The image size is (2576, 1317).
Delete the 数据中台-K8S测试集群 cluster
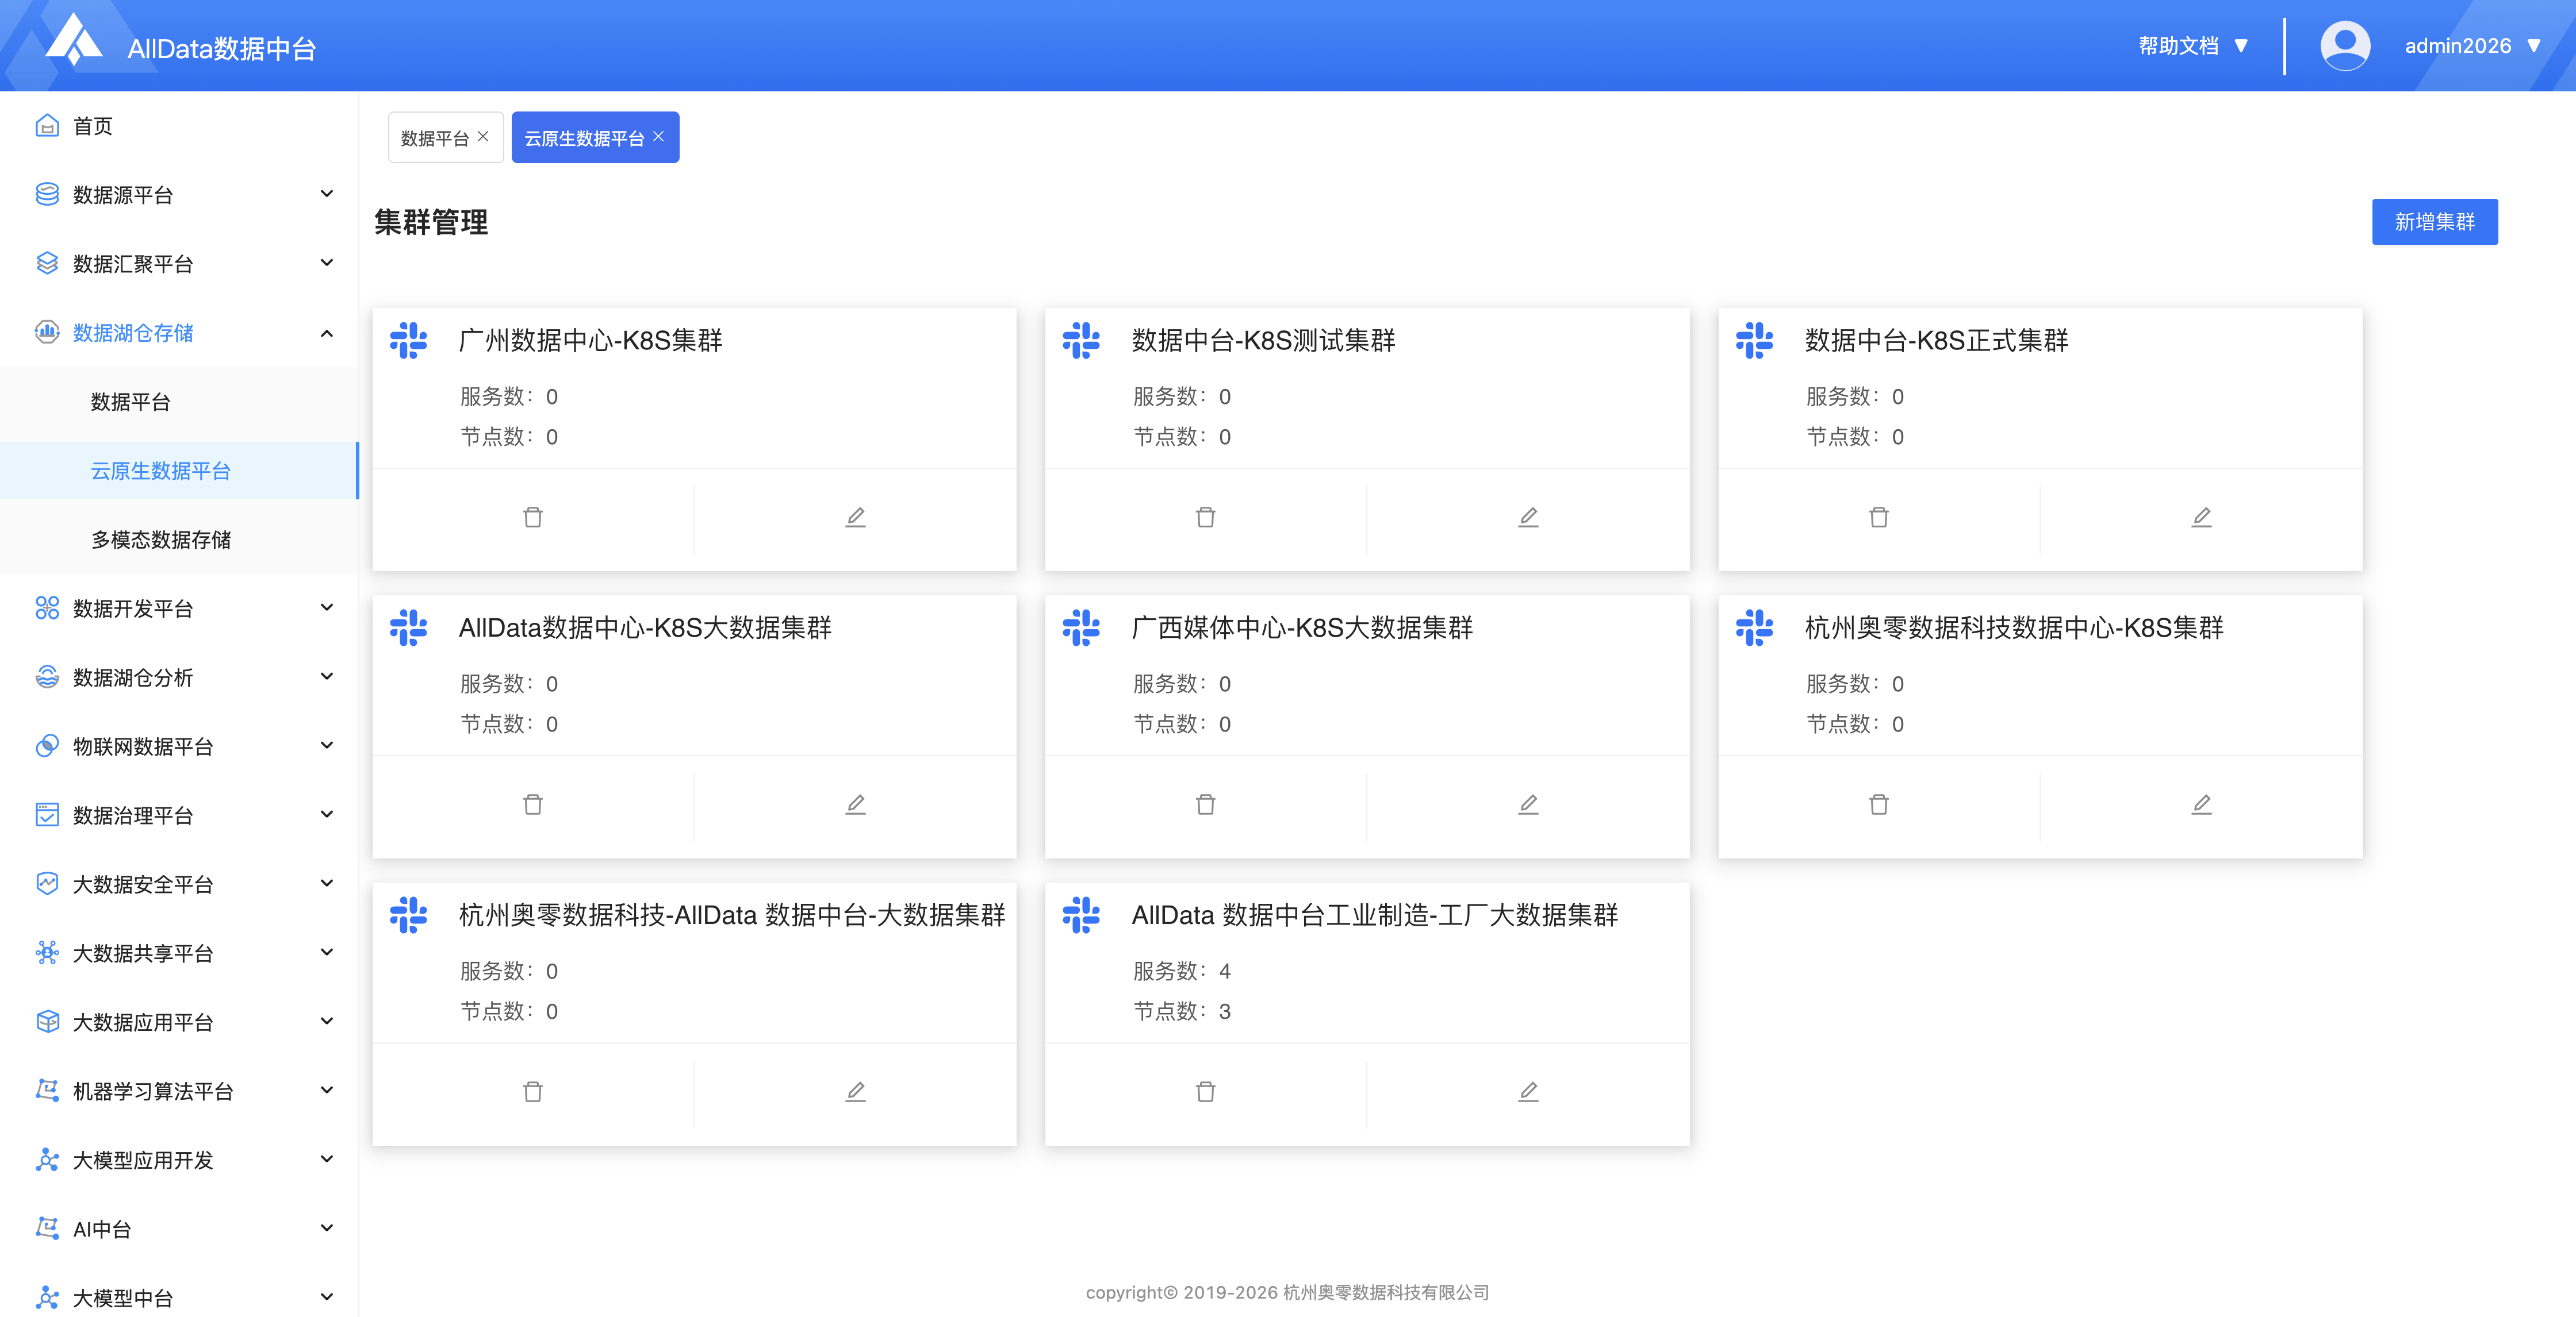pyautogui.click(x=1206, y=517)
